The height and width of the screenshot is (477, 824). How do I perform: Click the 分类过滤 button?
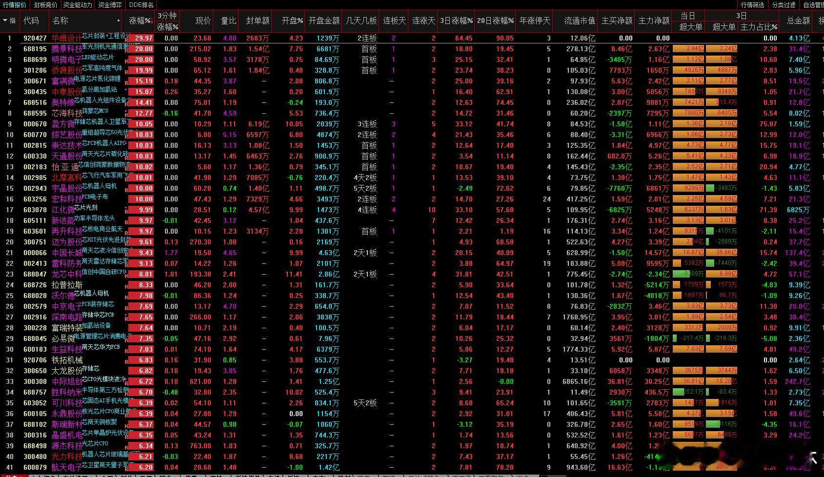pos(784,5)
